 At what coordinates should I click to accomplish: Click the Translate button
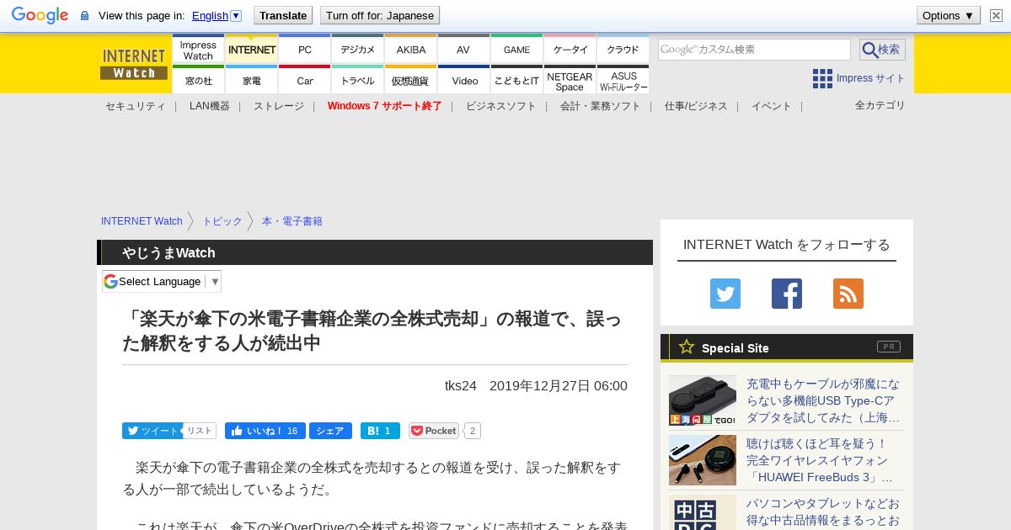[x=282, y=15]
